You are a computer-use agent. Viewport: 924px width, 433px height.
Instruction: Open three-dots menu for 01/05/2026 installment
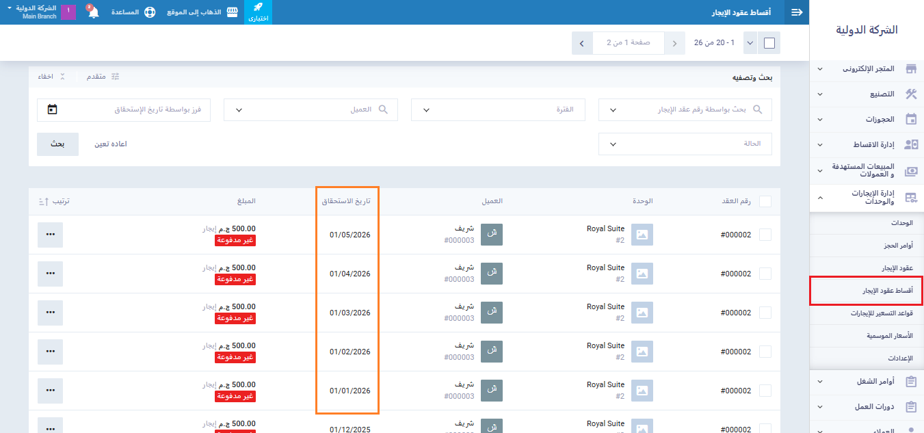50,235
